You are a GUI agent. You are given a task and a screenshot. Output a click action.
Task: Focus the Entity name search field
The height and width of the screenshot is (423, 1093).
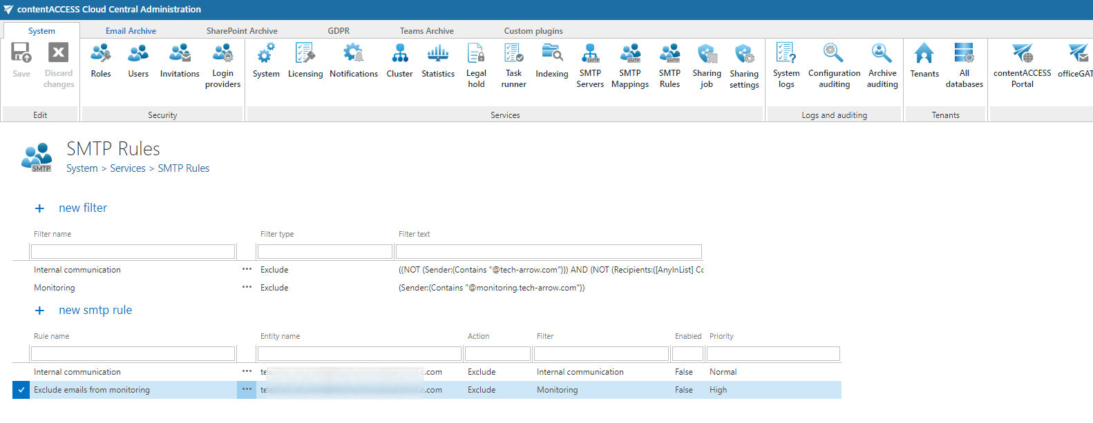click(359, 354)
